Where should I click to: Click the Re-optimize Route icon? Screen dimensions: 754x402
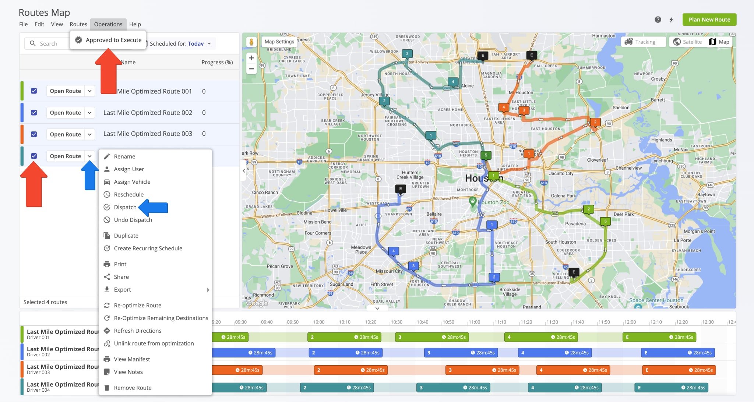pyautogui.click(x=106, y=305)
